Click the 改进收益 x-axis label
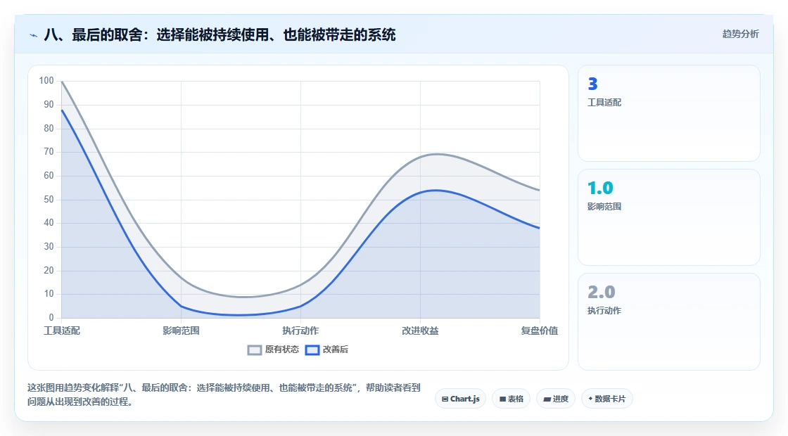 pyautogui.click(x=420, y=331)
